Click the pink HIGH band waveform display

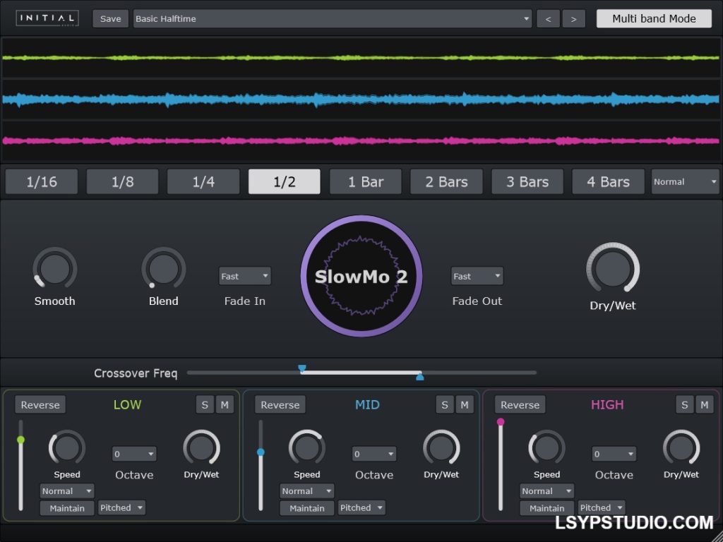[x=361, y=140]
